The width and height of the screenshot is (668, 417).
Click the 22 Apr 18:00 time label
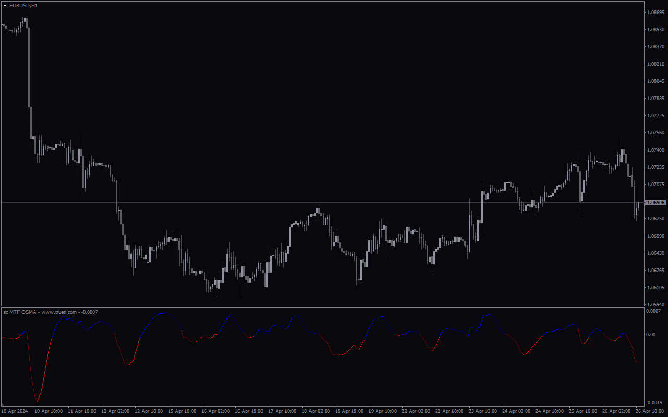[449, 411]
